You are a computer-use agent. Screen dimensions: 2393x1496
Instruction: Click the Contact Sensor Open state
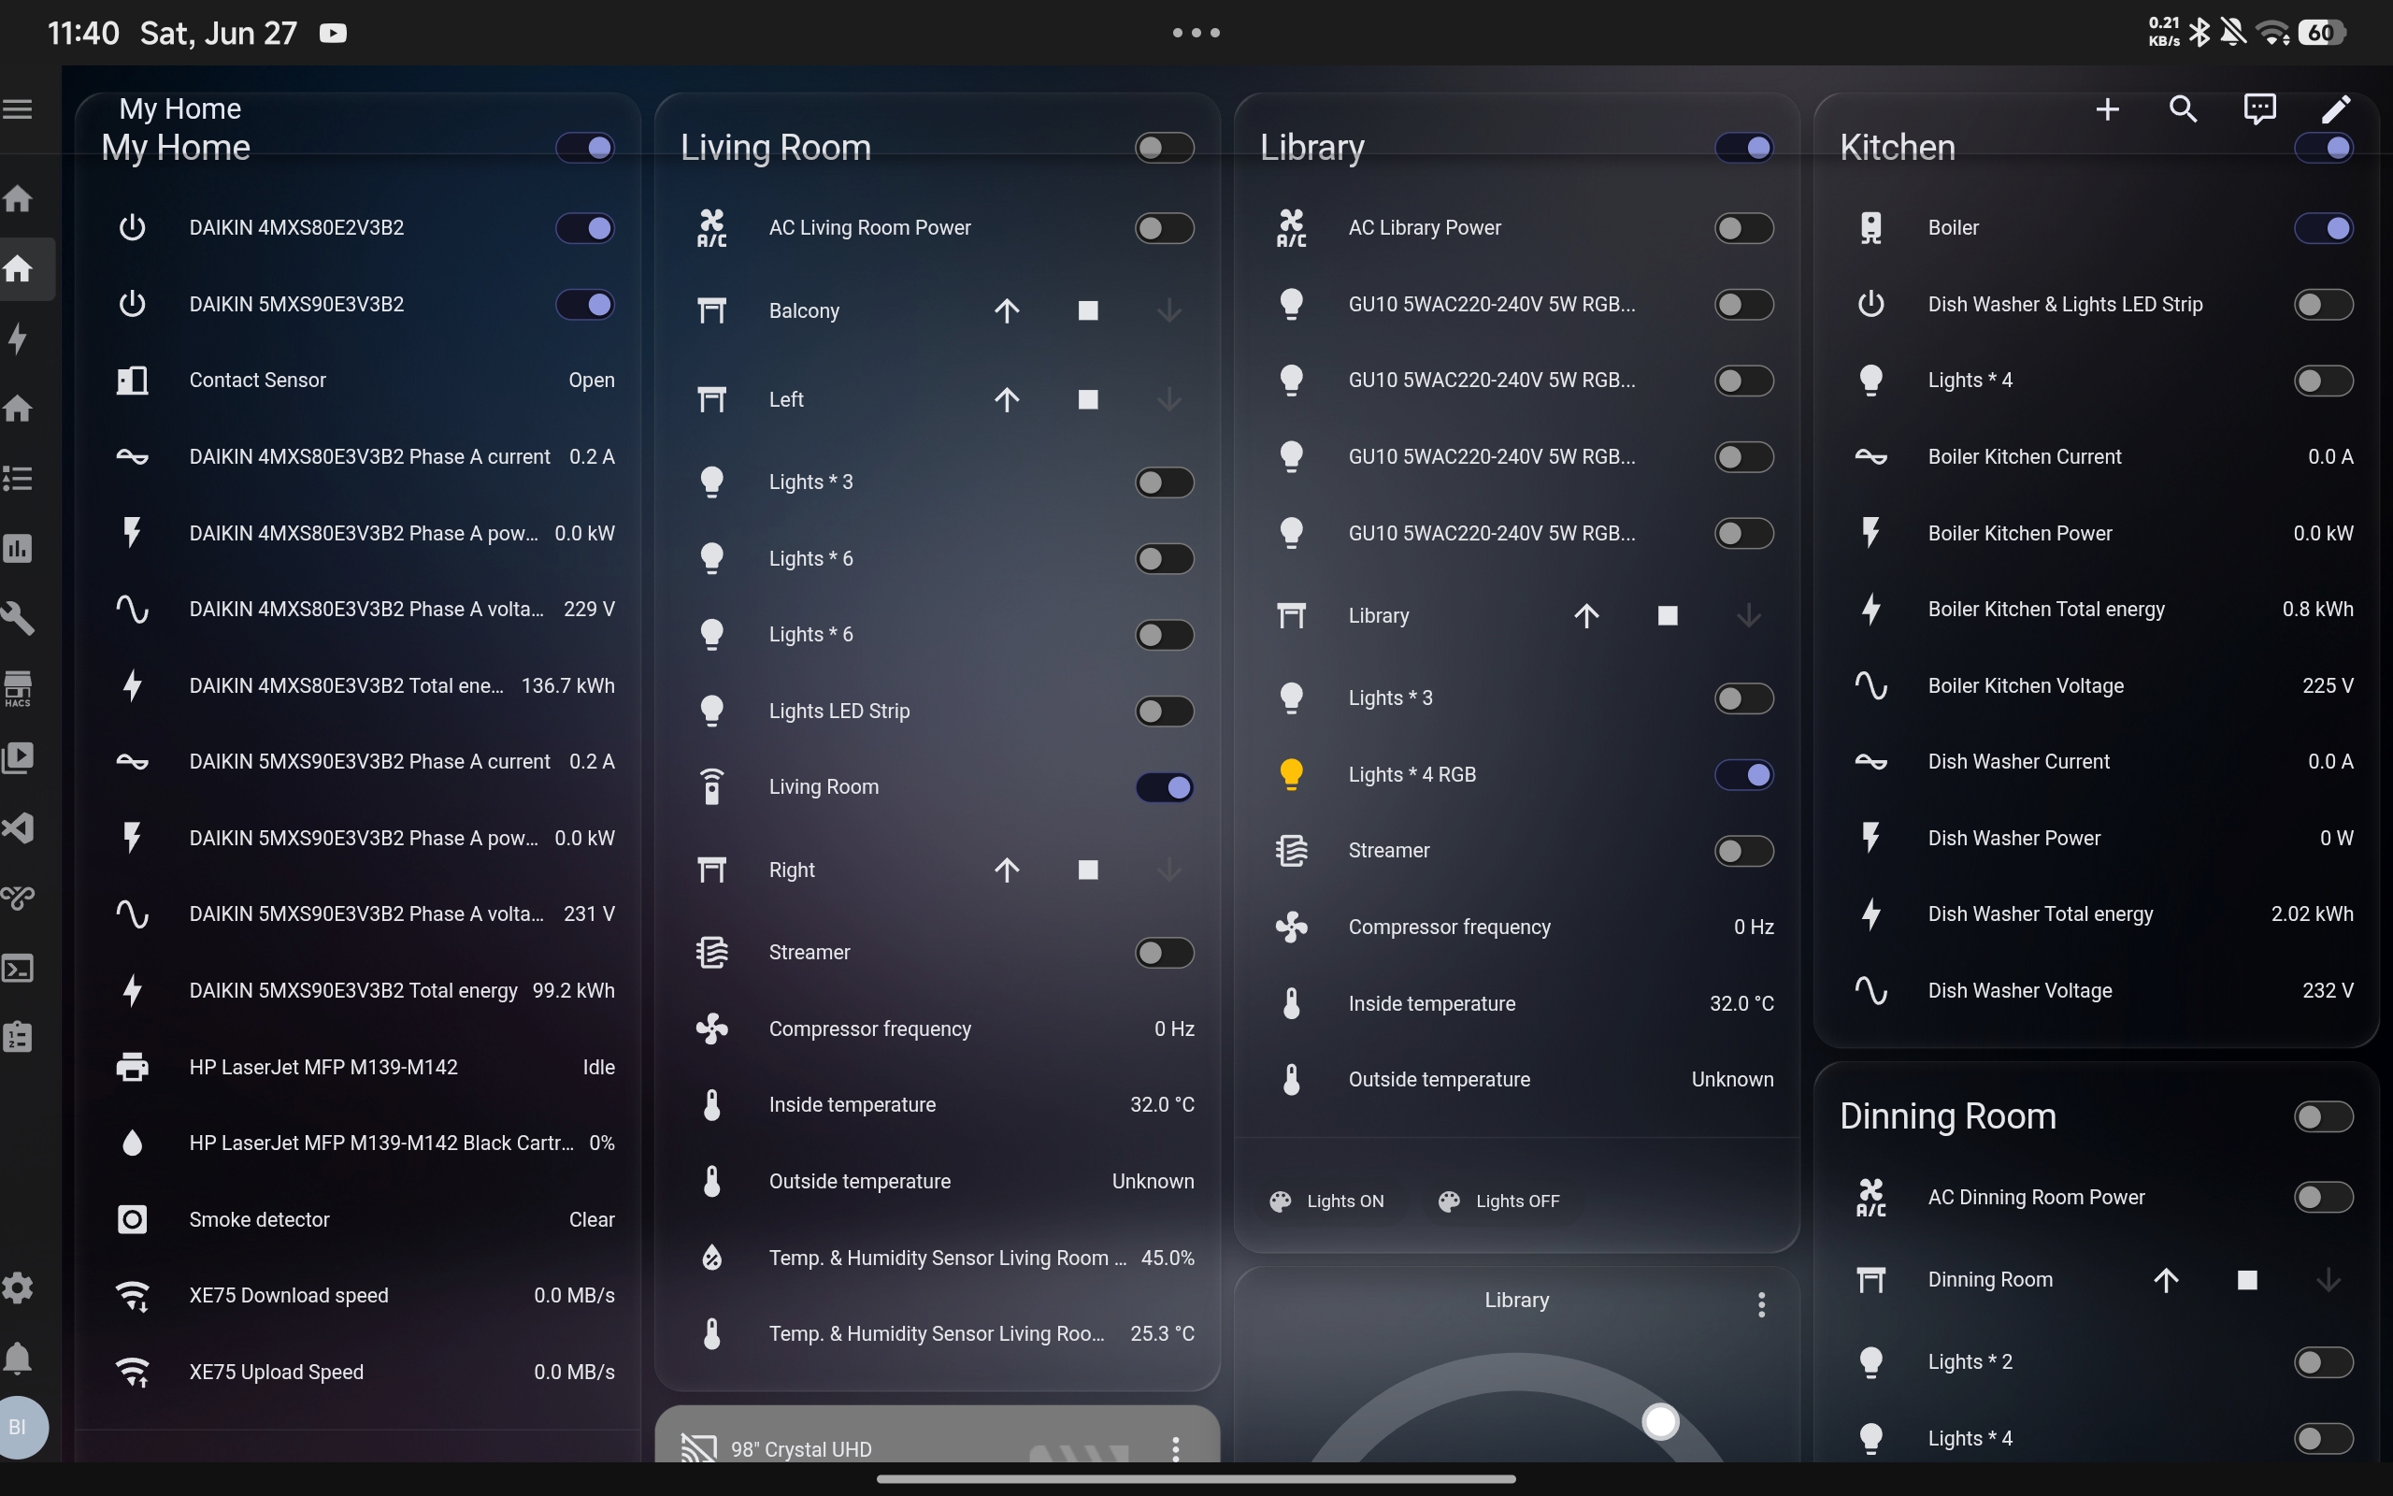point(592,380)
